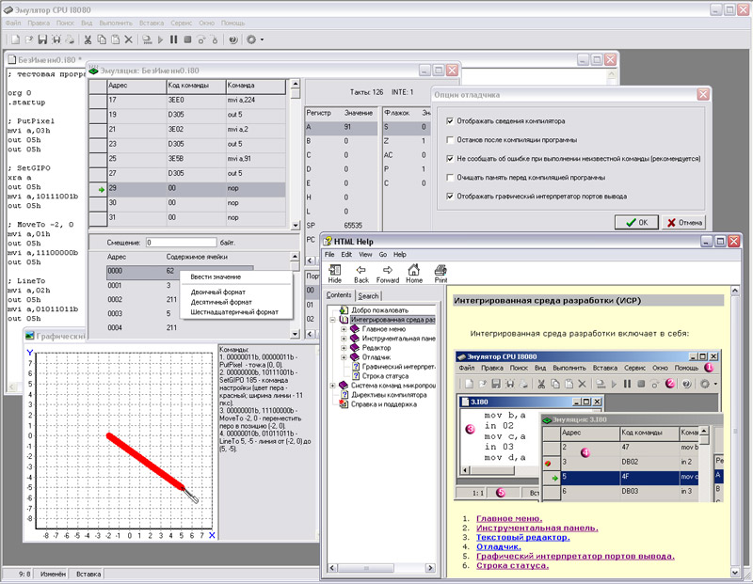Screen dimensions: 753x584
Task: Click the gear settings icon in main toolbar
Action: click(x=251, y=39)
